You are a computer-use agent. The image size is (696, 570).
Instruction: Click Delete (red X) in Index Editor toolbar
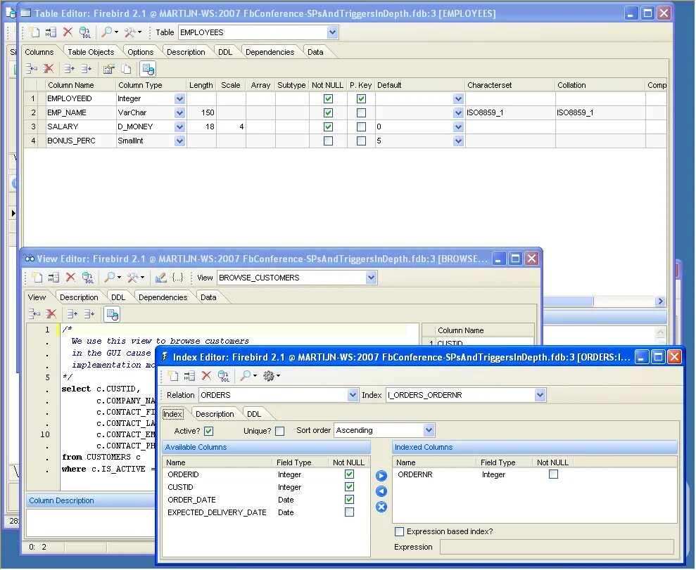(206, 376)
